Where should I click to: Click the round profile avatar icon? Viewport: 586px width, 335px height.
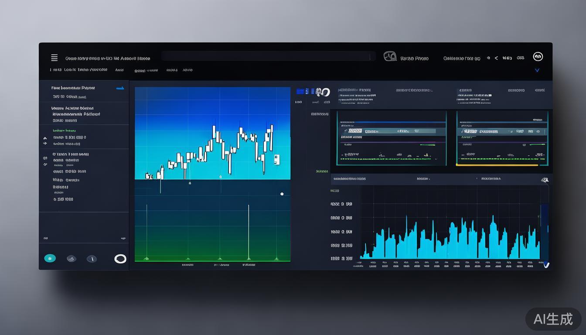pyautogui.click(x=538, y=57)
